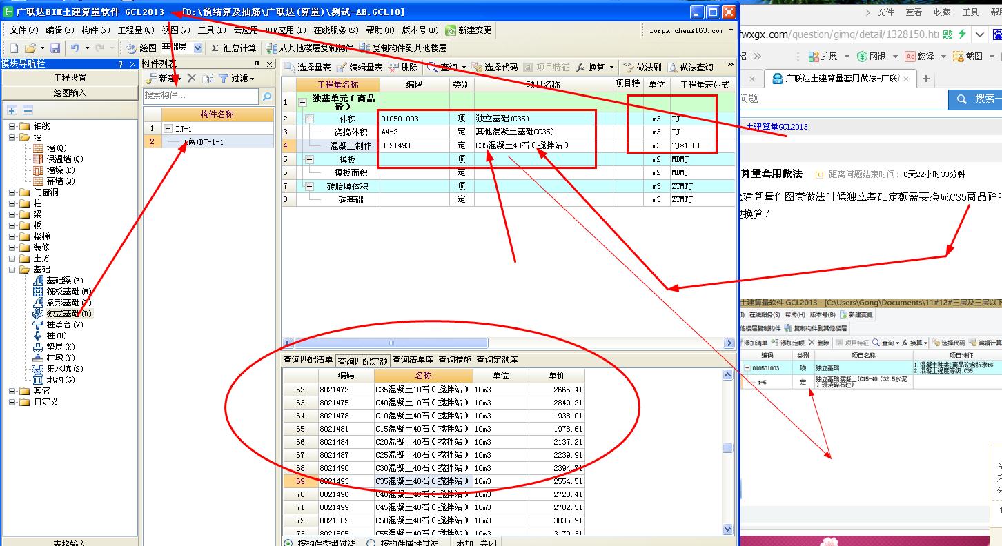Expand the 轴线 tree folder
Screen dimensions: 1002x546
12,126
